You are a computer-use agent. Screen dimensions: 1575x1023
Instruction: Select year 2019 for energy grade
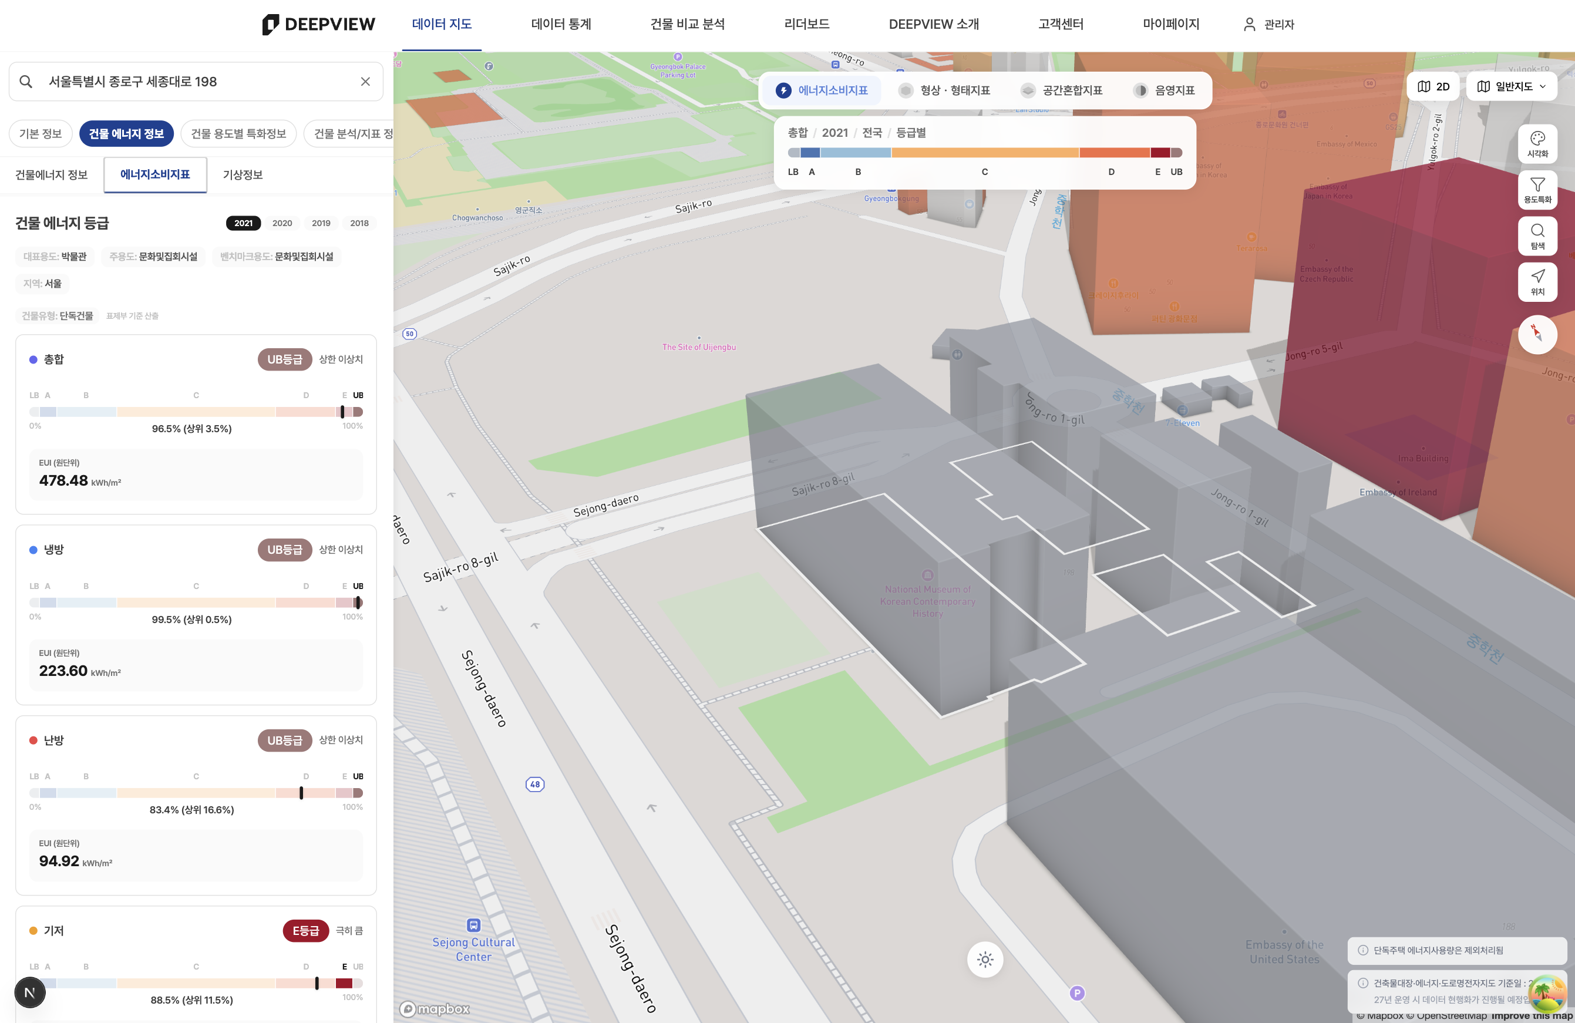point(321,223)
